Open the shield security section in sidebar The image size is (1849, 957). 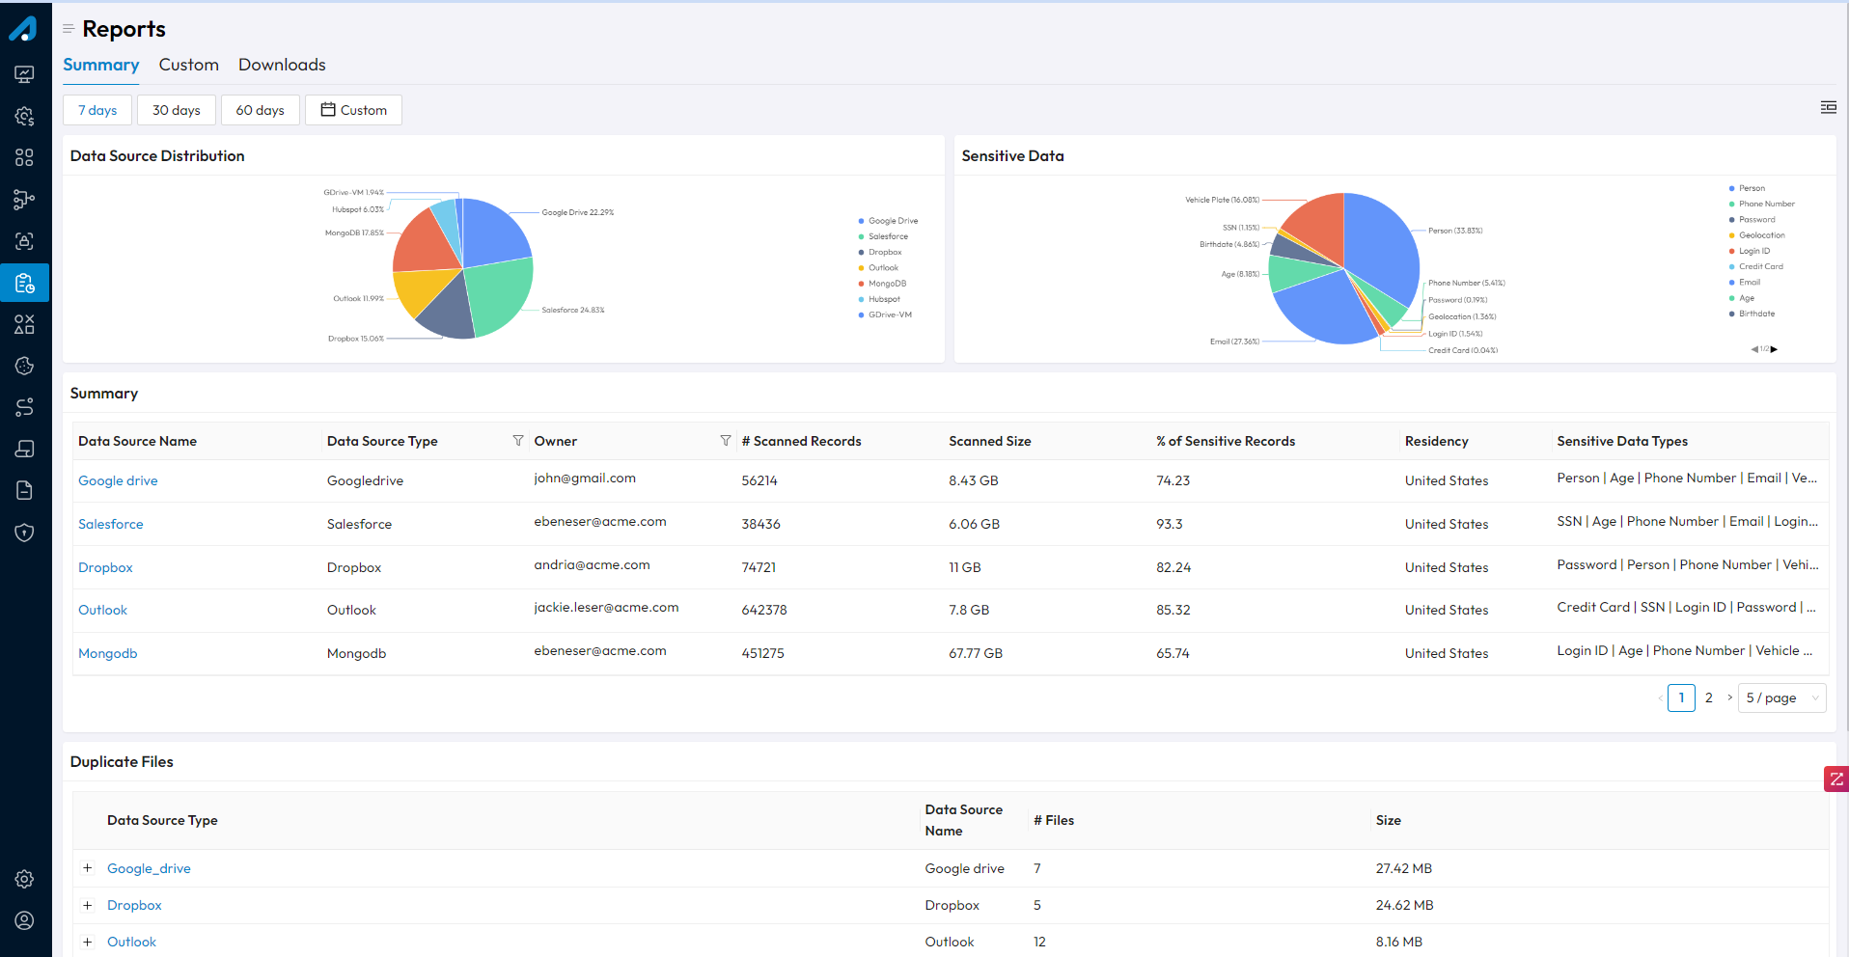click(x=24, y=532)
